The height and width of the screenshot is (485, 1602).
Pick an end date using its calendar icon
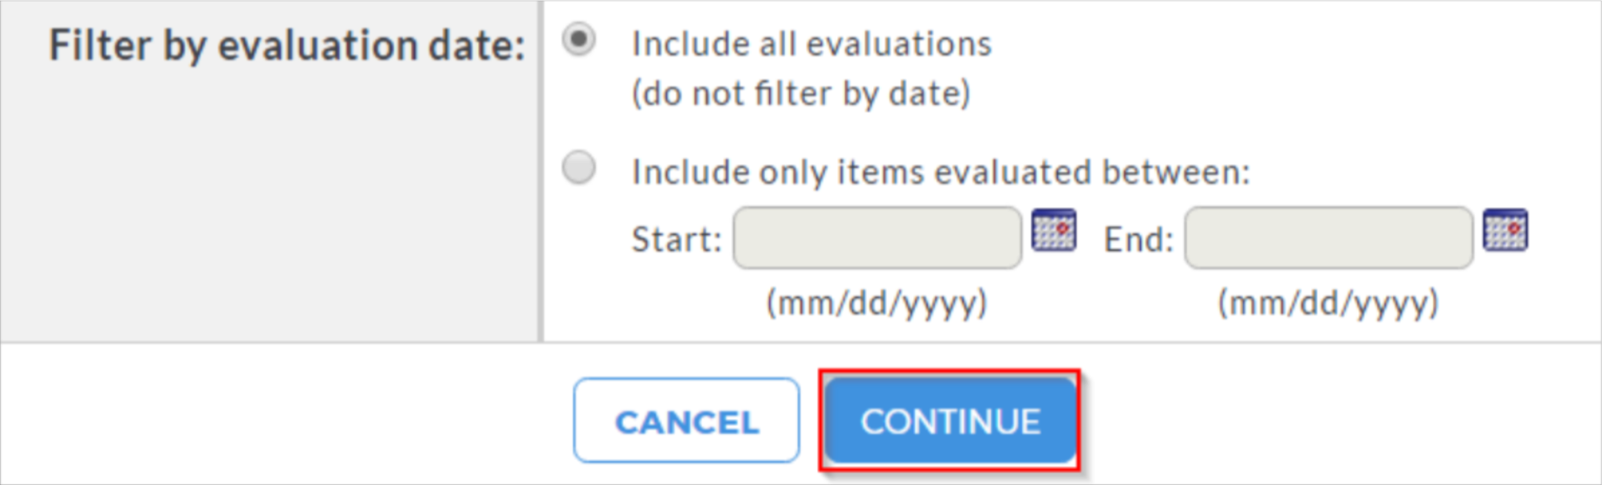[x=1504, y=230]
